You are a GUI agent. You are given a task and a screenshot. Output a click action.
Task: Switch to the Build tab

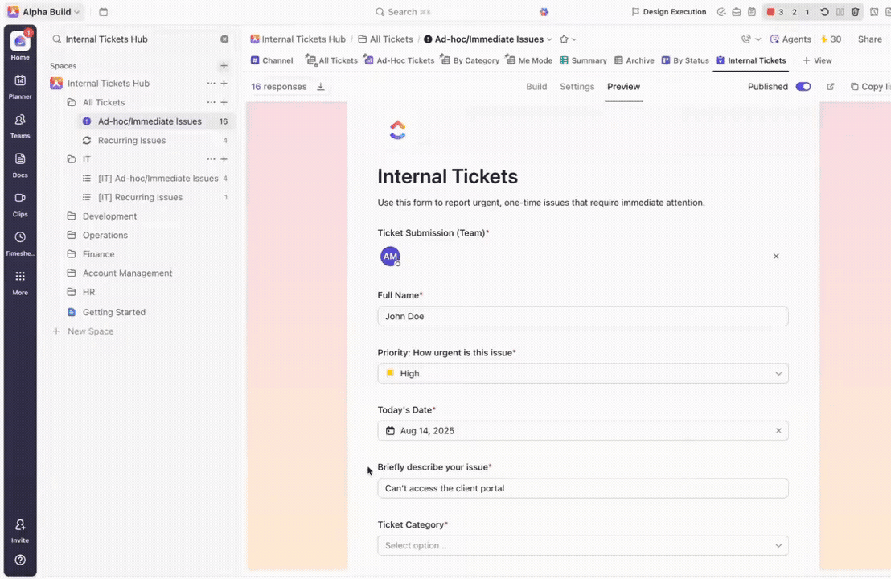pyautogui.click(x=536, y=87)
